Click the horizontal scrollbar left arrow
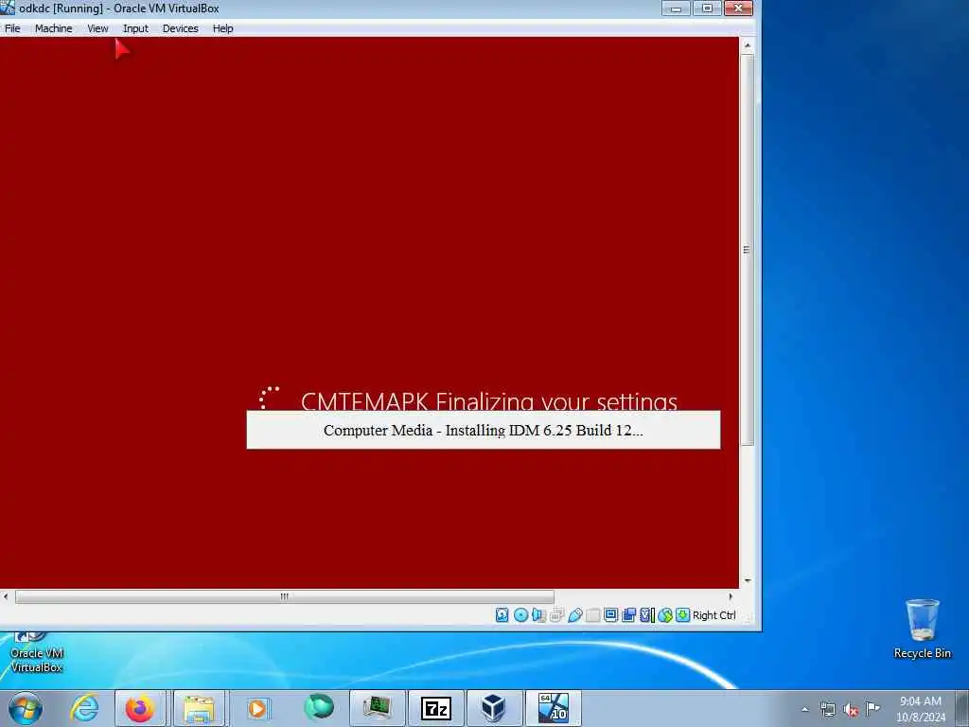The height and width of the screenshot is (727, 969). (7, 596)
